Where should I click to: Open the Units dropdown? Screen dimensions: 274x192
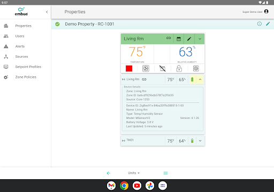(x=134, y=173)
